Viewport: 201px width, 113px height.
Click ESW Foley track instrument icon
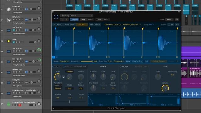point(8,20)
